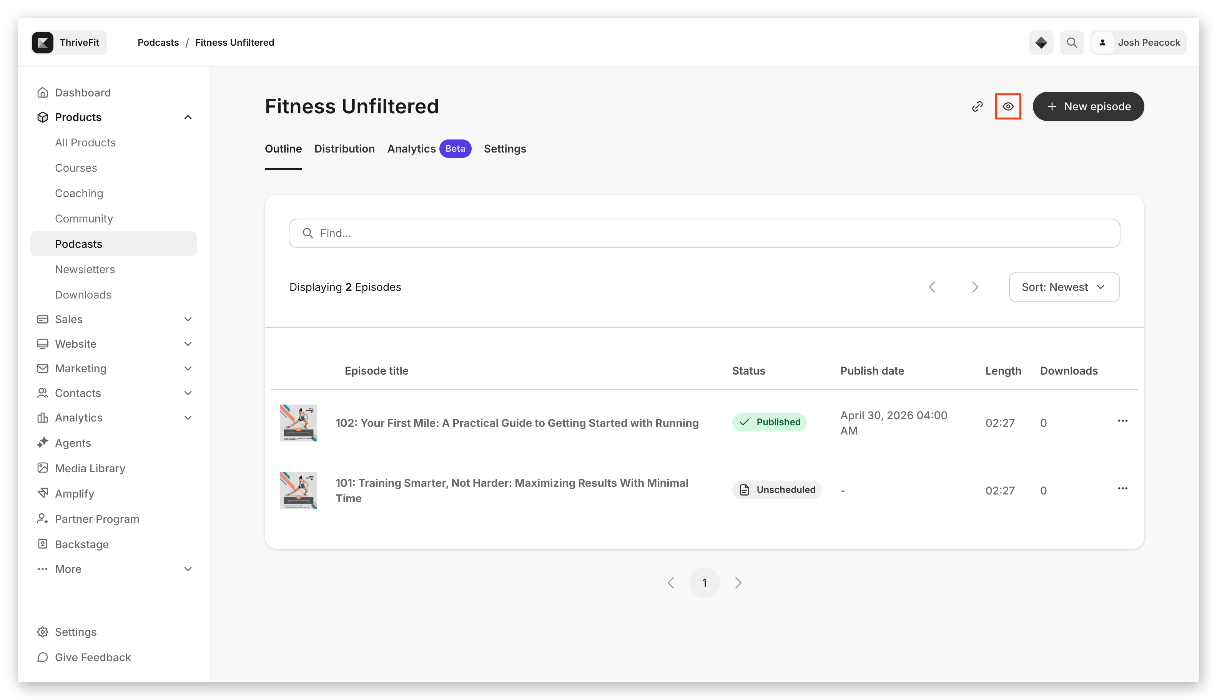
Task: Click bottom pagination previous arrow
Action: coord(670,583)
